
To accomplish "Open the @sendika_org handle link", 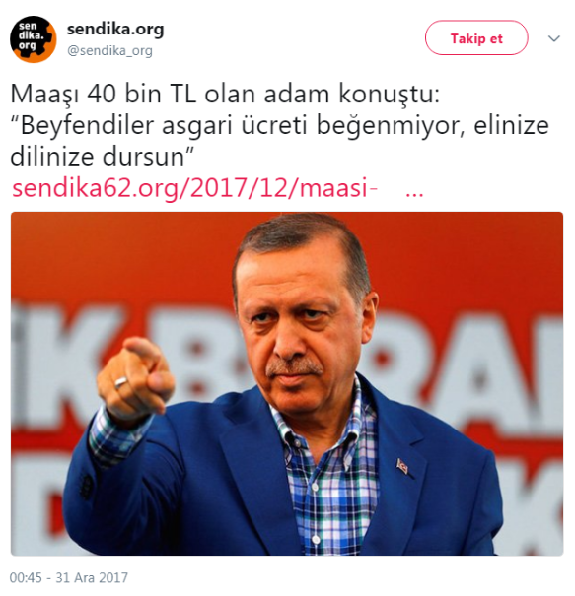I will click(x=109, y=50).
